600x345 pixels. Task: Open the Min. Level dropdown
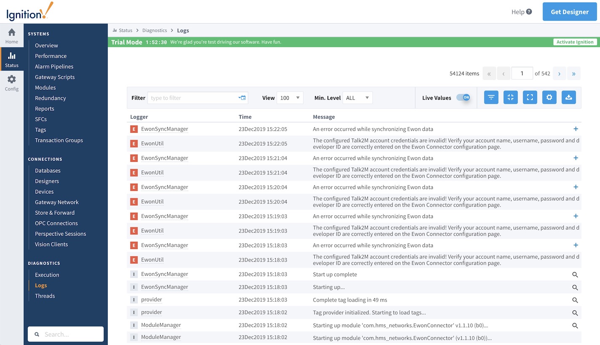(358, 98)
